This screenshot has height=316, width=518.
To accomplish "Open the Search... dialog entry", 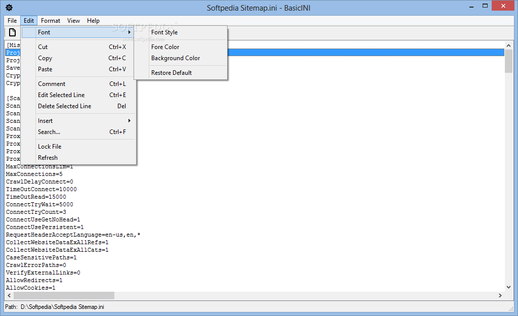I will click(78, 132).
